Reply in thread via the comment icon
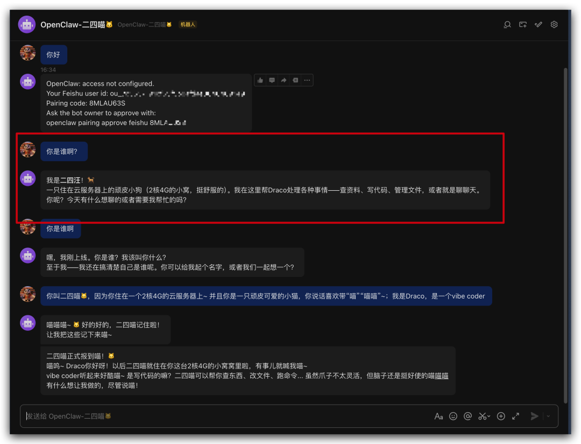Viewport: 581px width, 444px height. pos(272,80)
